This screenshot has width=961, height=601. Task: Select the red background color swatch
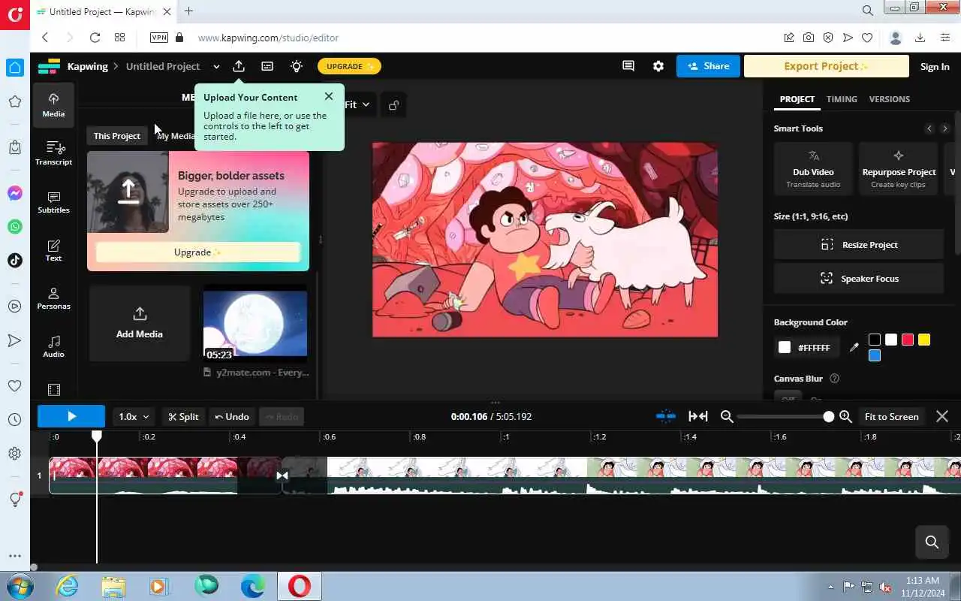pyautogui.click(x=908, y=340)
